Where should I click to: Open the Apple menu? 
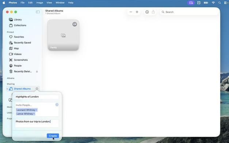4,3
